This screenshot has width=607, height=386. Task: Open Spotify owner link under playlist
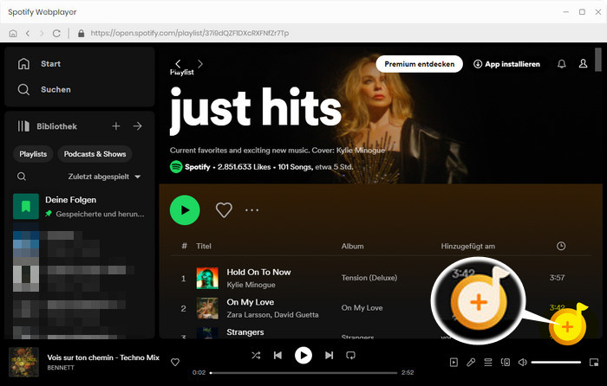click(198, 167)
